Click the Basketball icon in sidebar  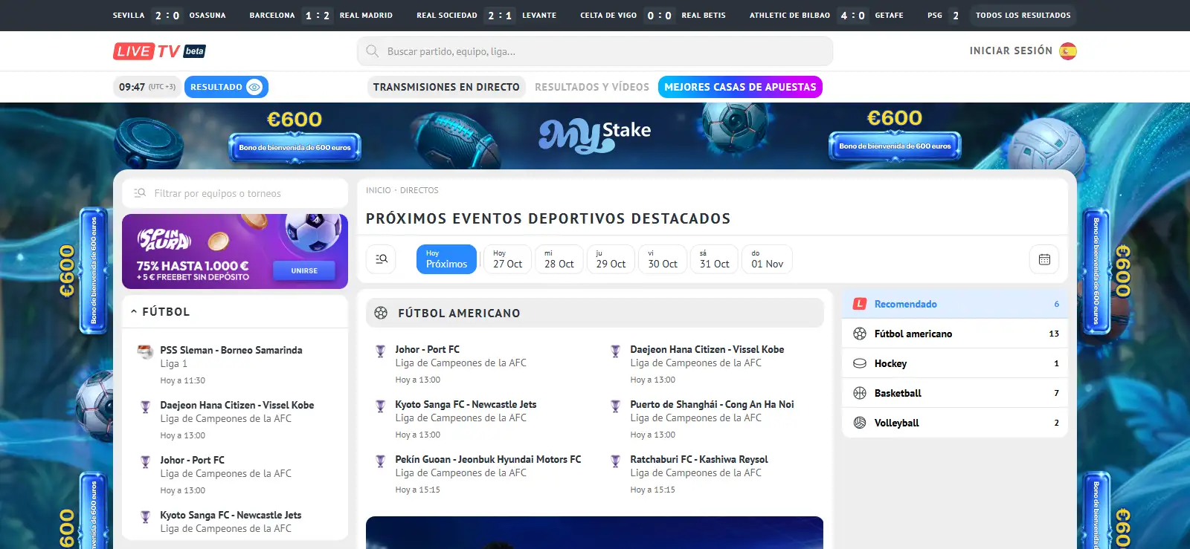tap(860, 393)
